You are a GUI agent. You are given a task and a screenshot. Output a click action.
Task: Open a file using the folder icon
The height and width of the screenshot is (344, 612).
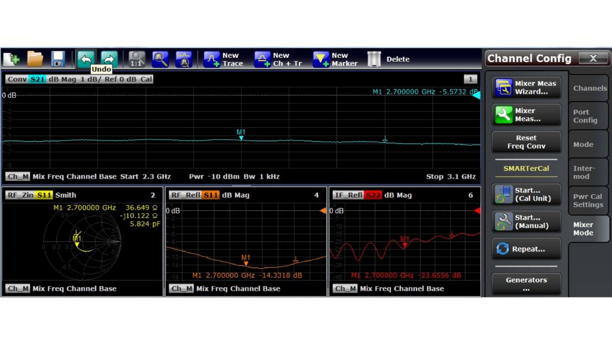point(35,59)
